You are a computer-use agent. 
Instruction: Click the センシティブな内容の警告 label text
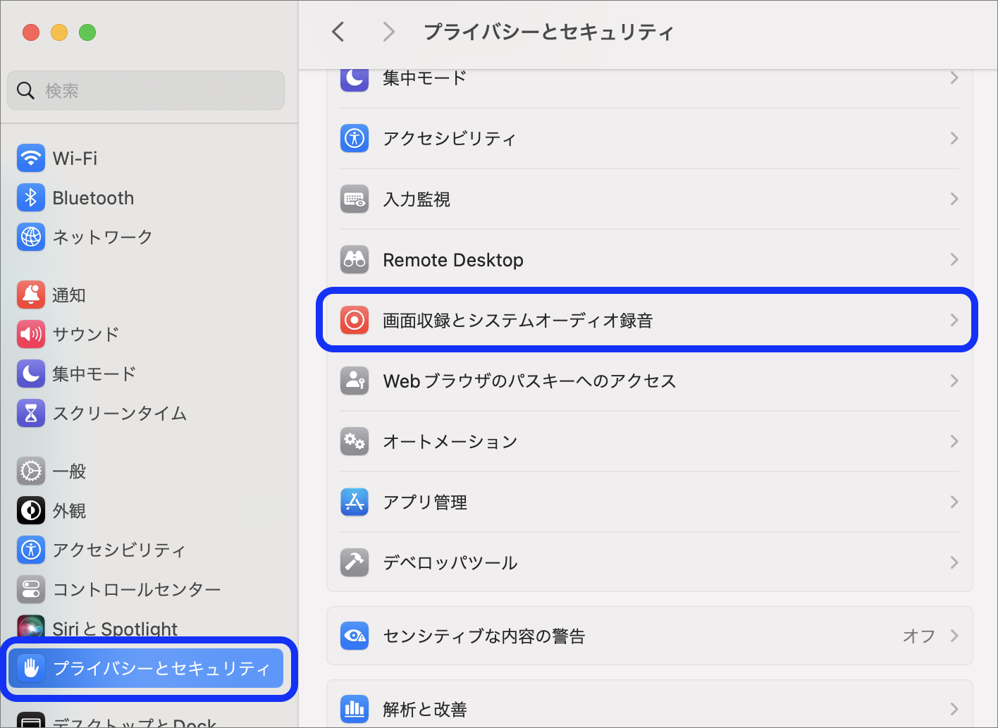tap(484, 636)
